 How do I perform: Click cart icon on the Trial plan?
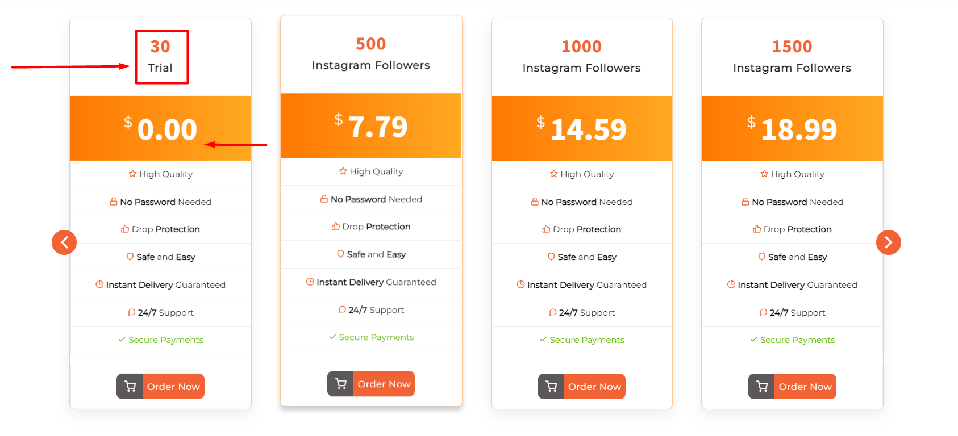coord(130,387)
